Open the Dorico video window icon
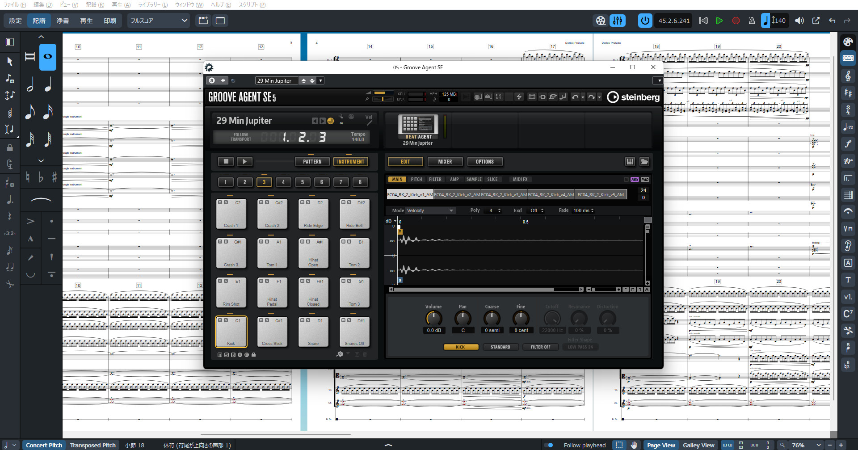Screen dimensions: 858x450 click(x=601, y=21)
